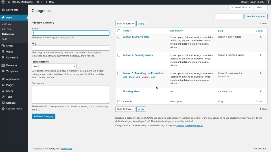This screenshot has width=271, height=152.
Task: Expand the Screen Options panel
Action: click(x=241, y=7)
